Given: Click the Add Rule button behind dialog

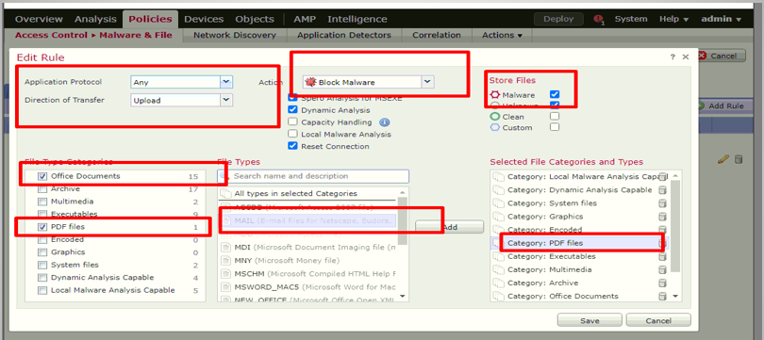Looking at the screenshot, I should [721, 106].
